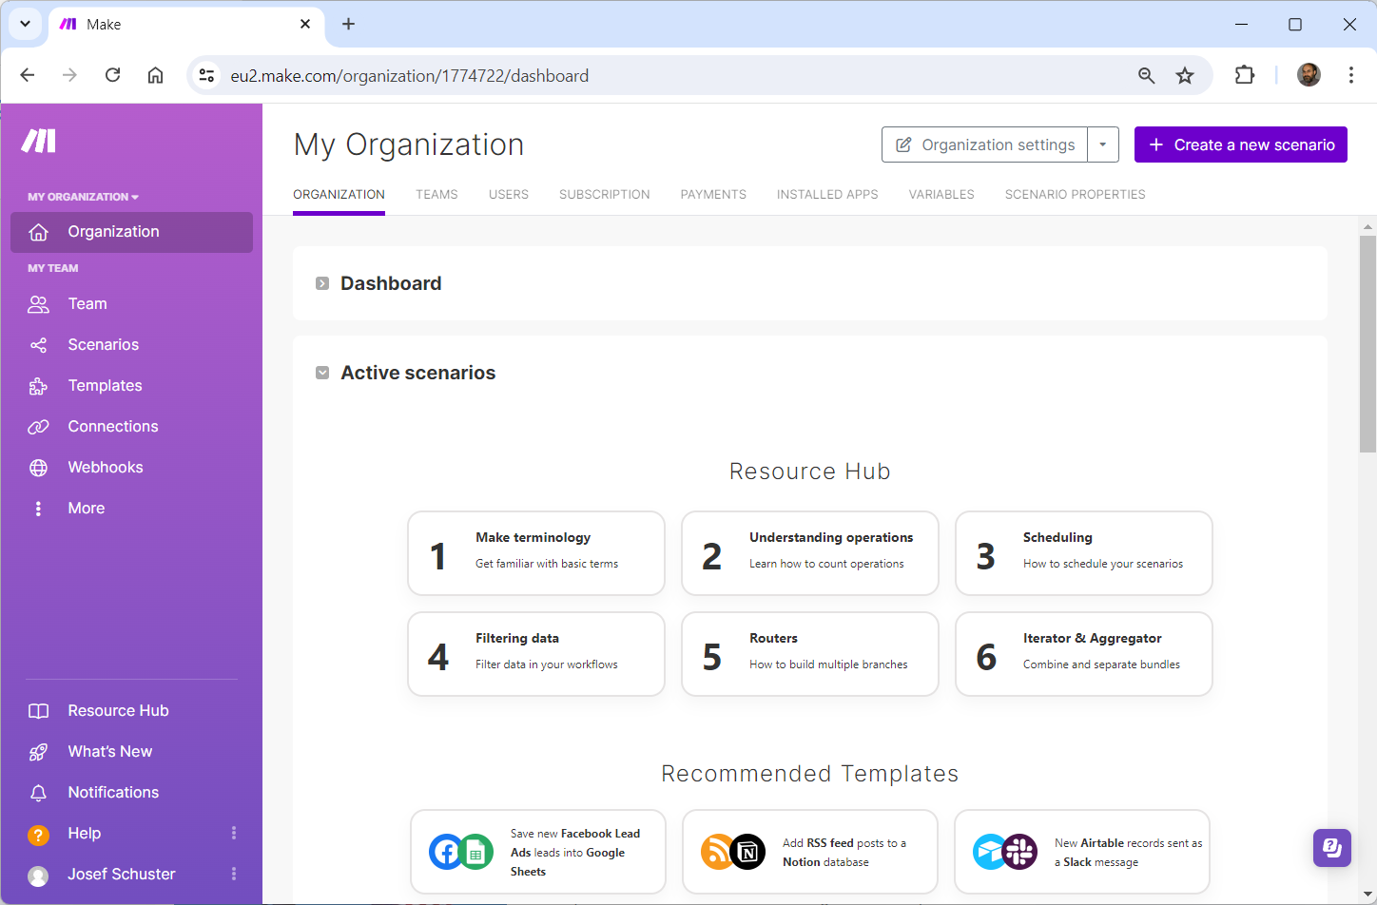Image resolution: width=1377 pixels, height=905 pixels.
Task: Open Organization settings dropdown arrow
Action: coord(1103,144)
